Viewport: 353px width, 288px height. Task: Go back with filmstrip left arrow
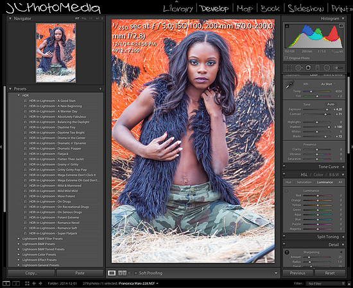coord(34,284)
